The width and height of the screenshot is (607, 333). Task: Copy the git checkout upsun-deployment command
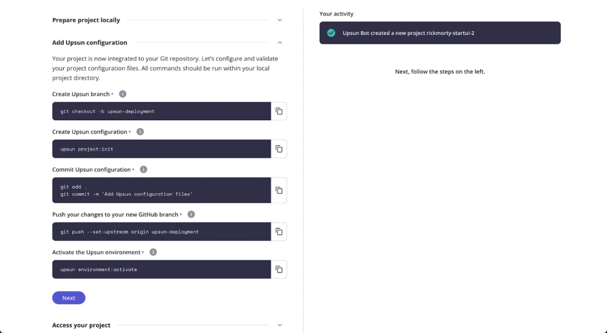pyautogui.click(x=279, y=111)
